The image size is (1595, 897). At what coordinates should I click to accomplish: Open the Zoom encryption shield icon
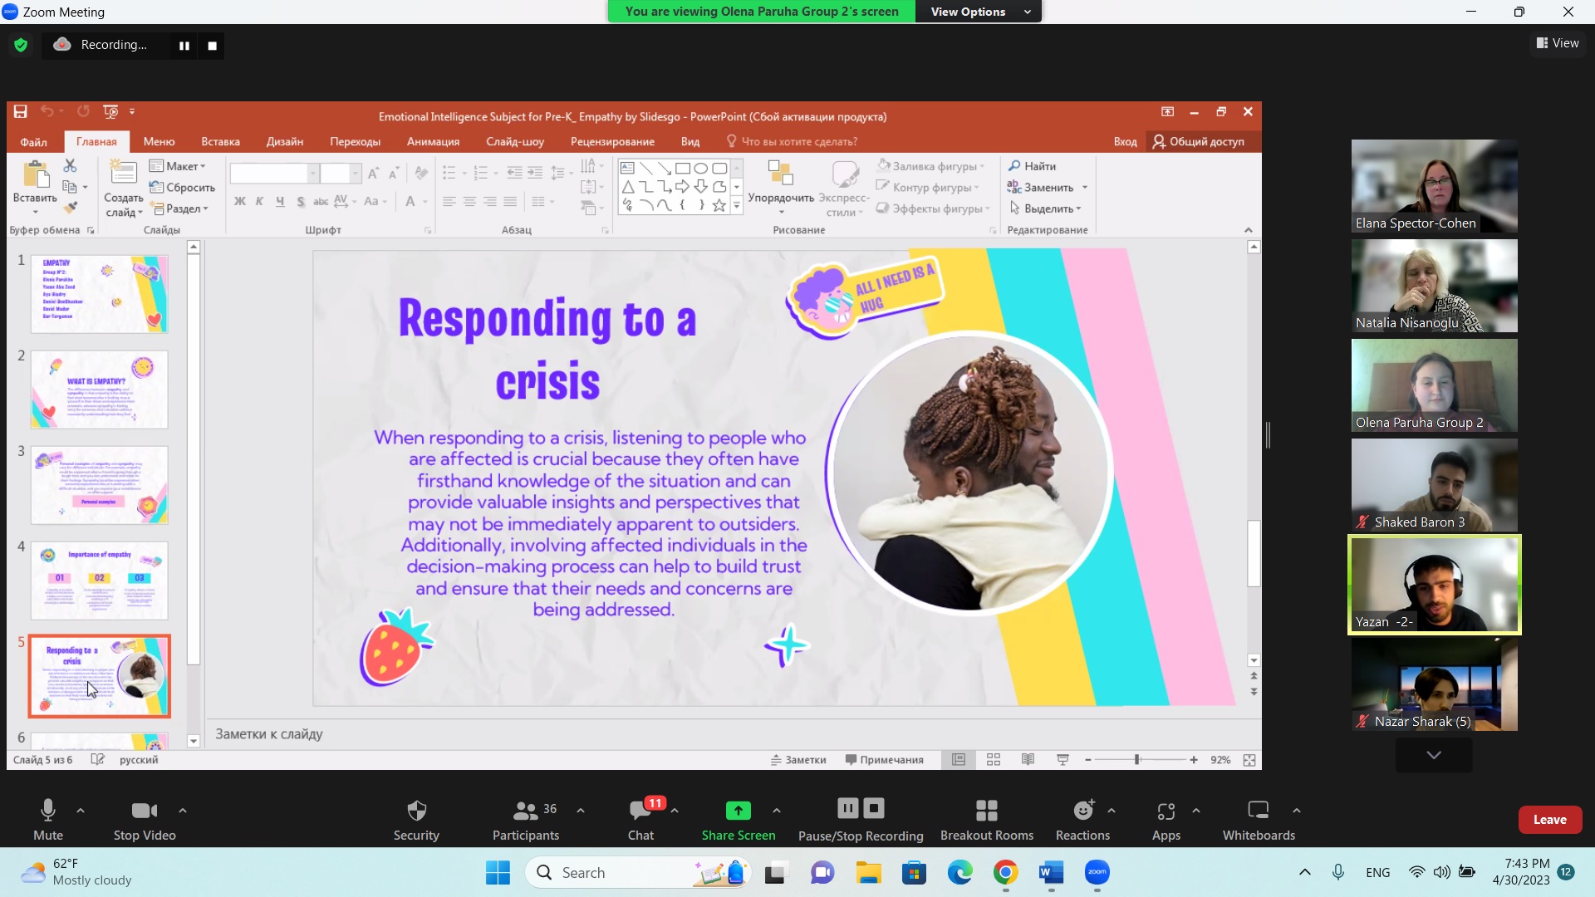click(21, 45)
